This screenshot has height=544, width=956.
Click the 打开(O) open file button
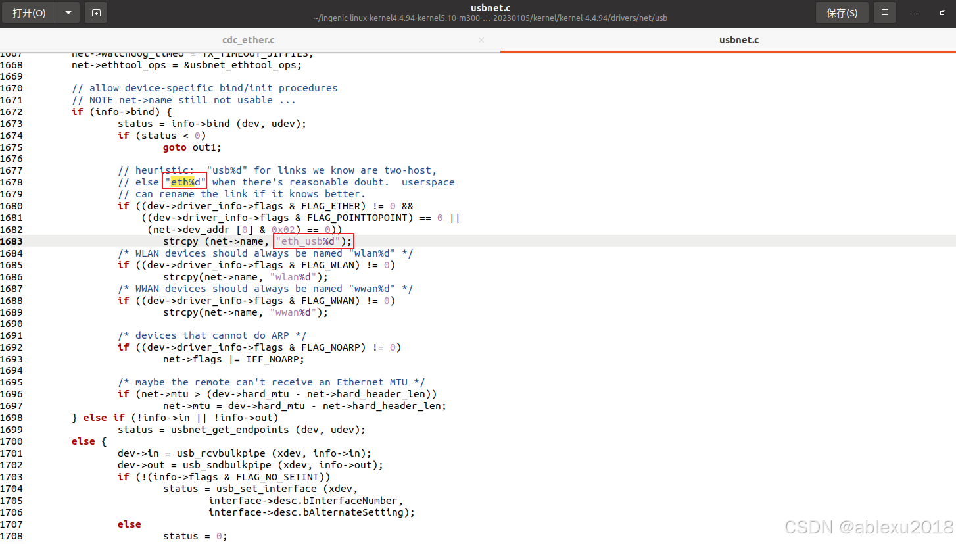pos(30,12)
